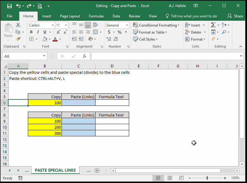Open the Name Box dropdown arrow
The width and height of the screenshot is (247, 183).
point(44,56)
